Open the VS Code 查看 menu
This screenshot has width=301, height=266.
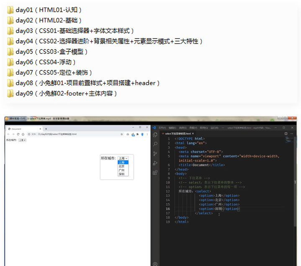click(193, 128)
